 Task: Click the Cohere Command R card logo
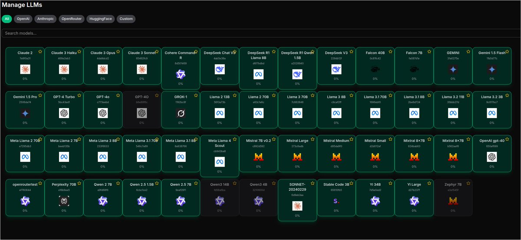(181, 74)
